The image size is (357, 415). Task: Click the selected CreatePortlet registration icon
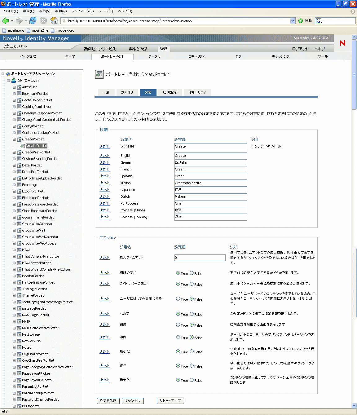click(x=22, y=146)
